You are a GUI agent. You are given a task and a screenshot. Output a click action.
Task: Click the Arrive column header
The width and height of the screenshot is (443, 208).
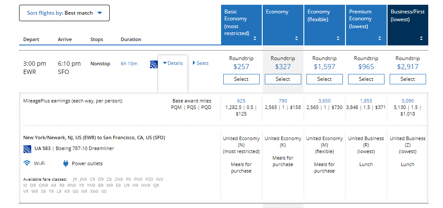click(65, 39)
